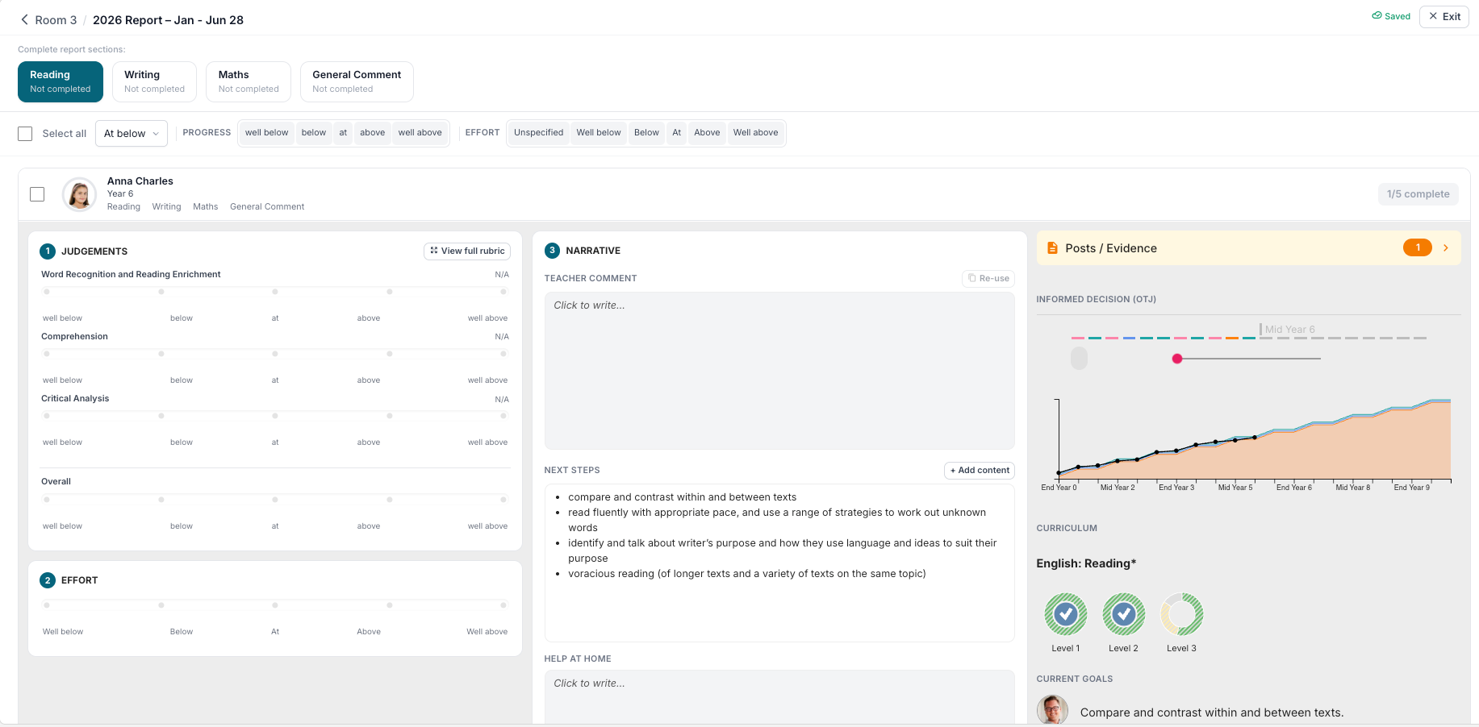1479x727 pixels.
Task: Switch to the Writing report section
Action: coord(154,81)
